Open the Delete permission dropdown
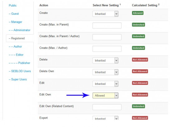Image resolution: width=170 pixels, height=127 pixels. [105, 61]
